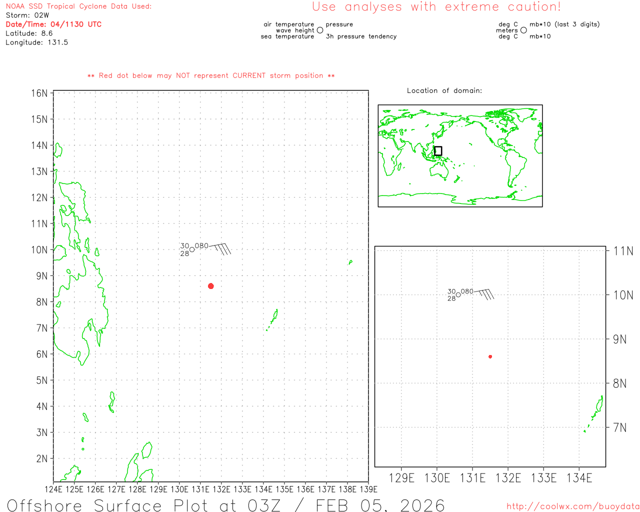
Task: Click the pressure value '080' in the inset
Action: pos(467,291)
